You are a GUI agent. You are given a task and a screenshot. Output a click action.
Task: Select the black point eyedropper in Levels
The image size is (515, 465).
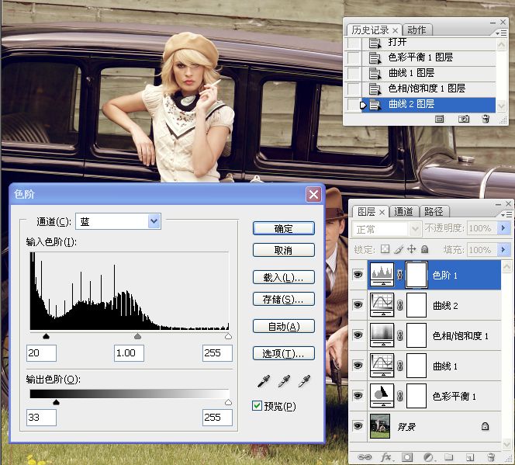[264, 381]
